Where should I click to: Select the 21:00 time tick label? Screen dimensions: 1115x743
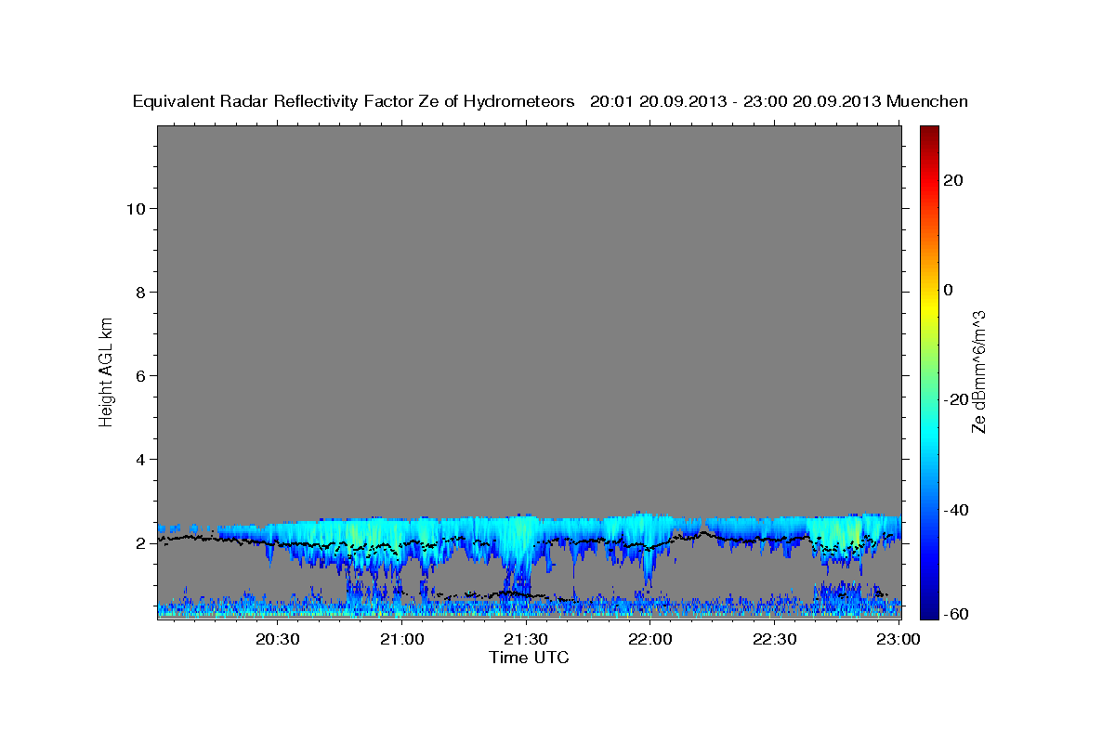401,639
